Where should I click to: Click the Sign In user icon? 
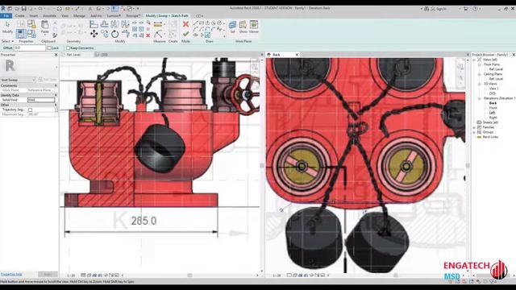pos(433,9)
